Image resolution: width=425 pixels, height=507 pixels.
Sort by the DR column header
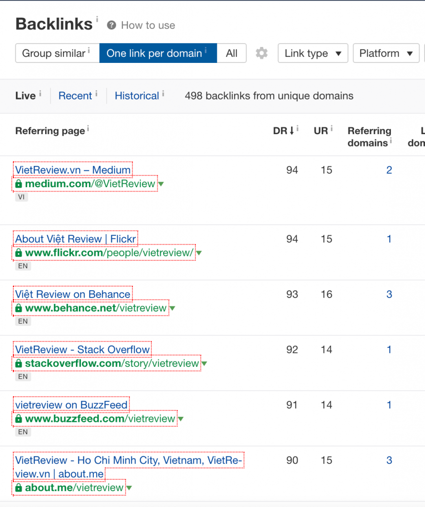(x=284, y=131)
